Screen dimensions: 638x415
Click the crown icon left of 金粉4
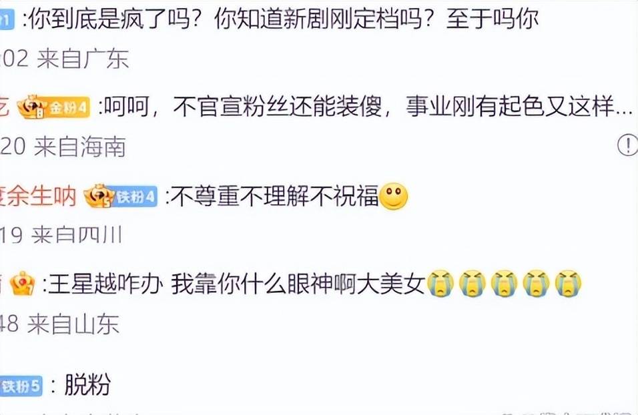coord(33,107)
